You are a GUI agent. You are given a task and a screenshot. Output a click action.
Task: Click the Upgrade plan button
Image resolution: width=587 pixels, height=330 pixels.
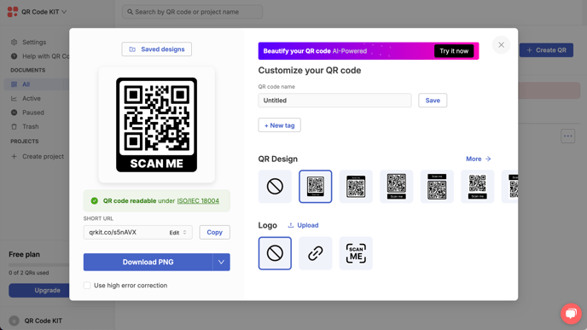39,290
